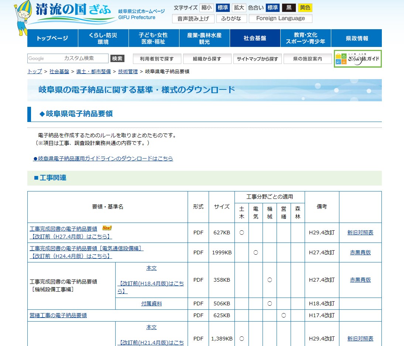Switch color scheme to 黄色
This screenshot has width=404, height=346.
[x=305, y=8]
